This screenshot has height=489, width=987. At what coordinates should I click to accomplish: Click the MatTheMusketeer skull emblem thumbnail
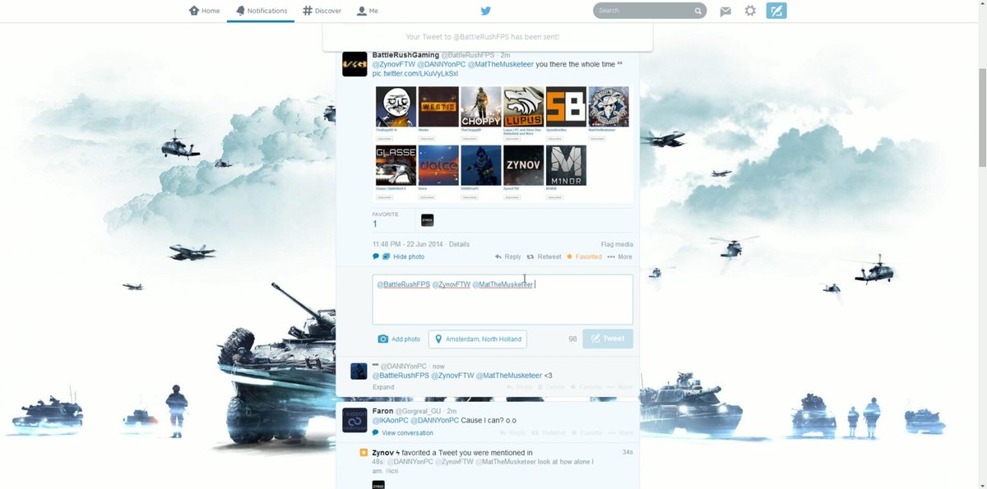[609, 107]
